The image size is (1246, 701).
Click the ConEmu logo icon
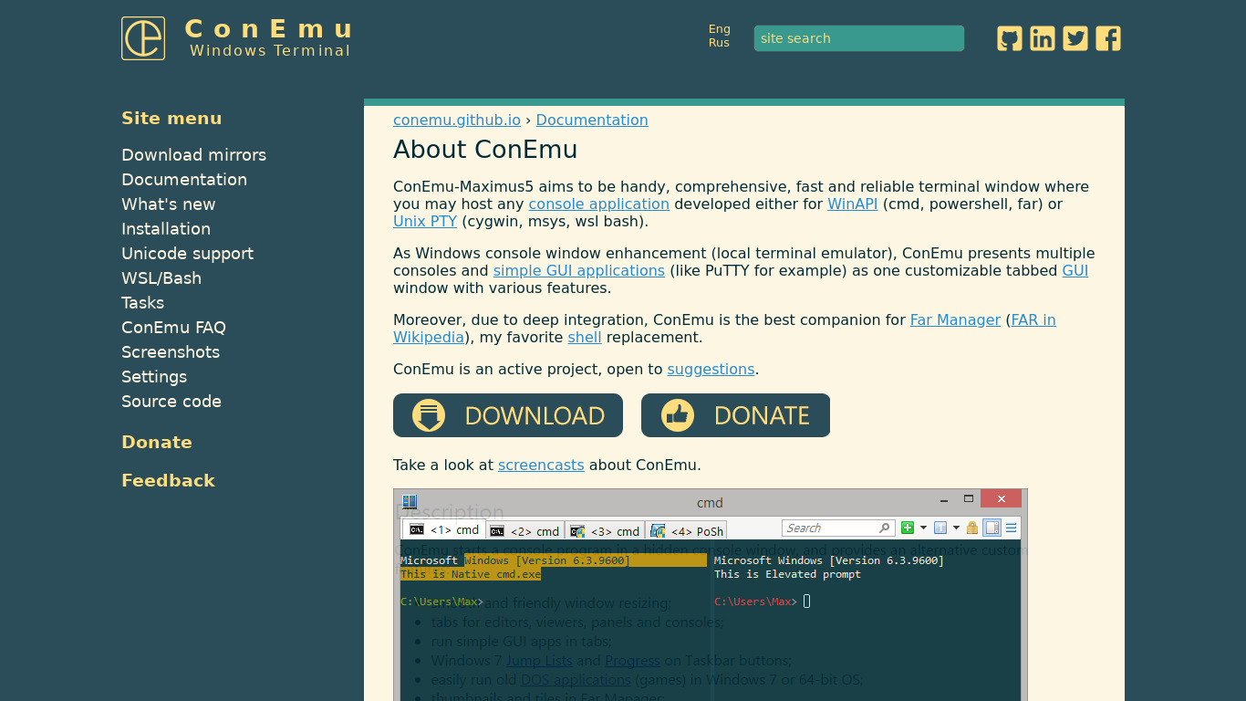(x=143, y=38)
